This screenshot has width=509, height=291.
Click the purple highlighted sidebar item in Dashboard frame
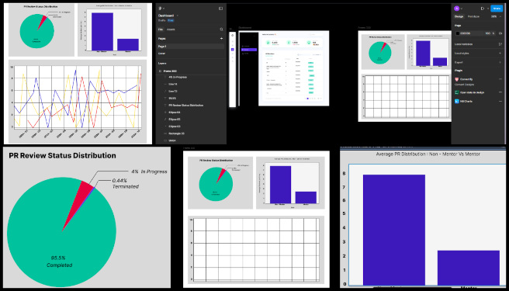point(250,50)
